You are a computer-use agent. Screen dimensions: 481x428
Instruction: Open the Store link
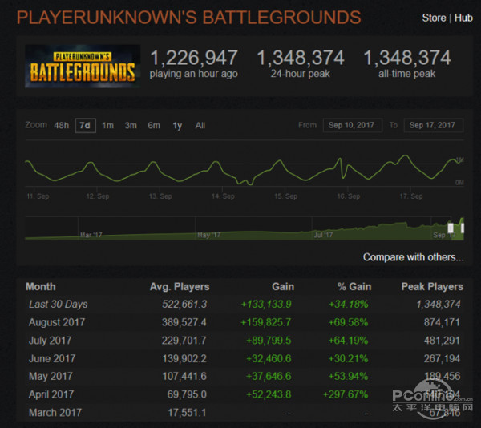434,18
